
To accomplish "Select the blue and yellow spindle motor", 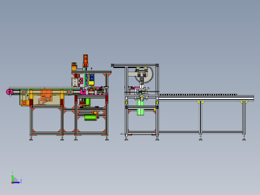I will click(x=91, y=80).
